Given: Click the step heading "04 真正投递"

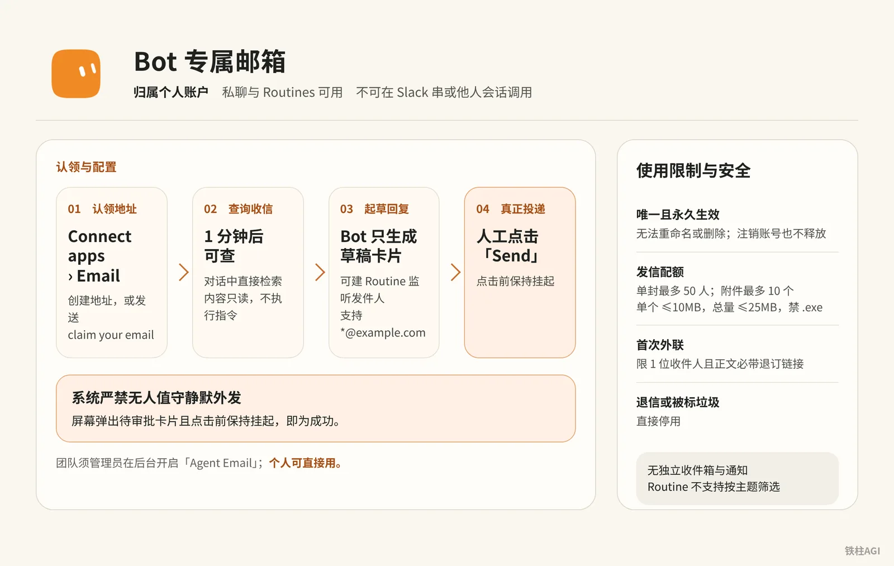Looking at the screenshot, I should pos(511,209).
